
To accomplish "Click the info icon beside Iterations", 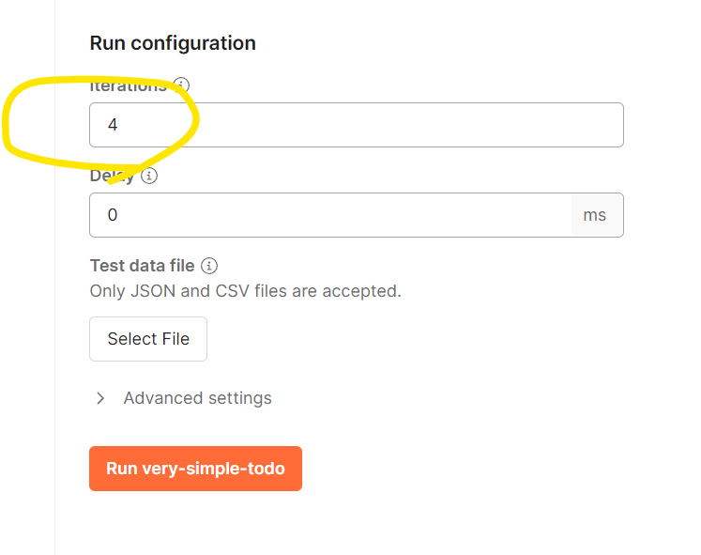I will tap(181, 85).
